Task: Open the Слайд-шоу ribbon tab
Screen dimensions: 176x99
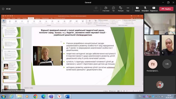Action: 37,18
